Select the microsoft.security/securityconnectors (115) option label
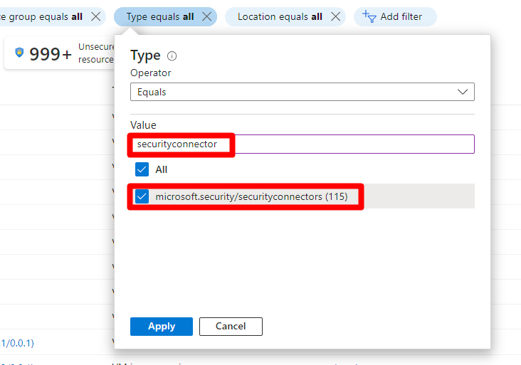The image size is (521, 365). click(251, 196)
